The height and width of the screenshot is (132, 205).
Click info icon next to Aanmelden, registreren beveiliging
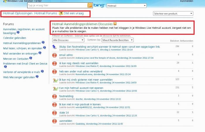coord(18,32)
